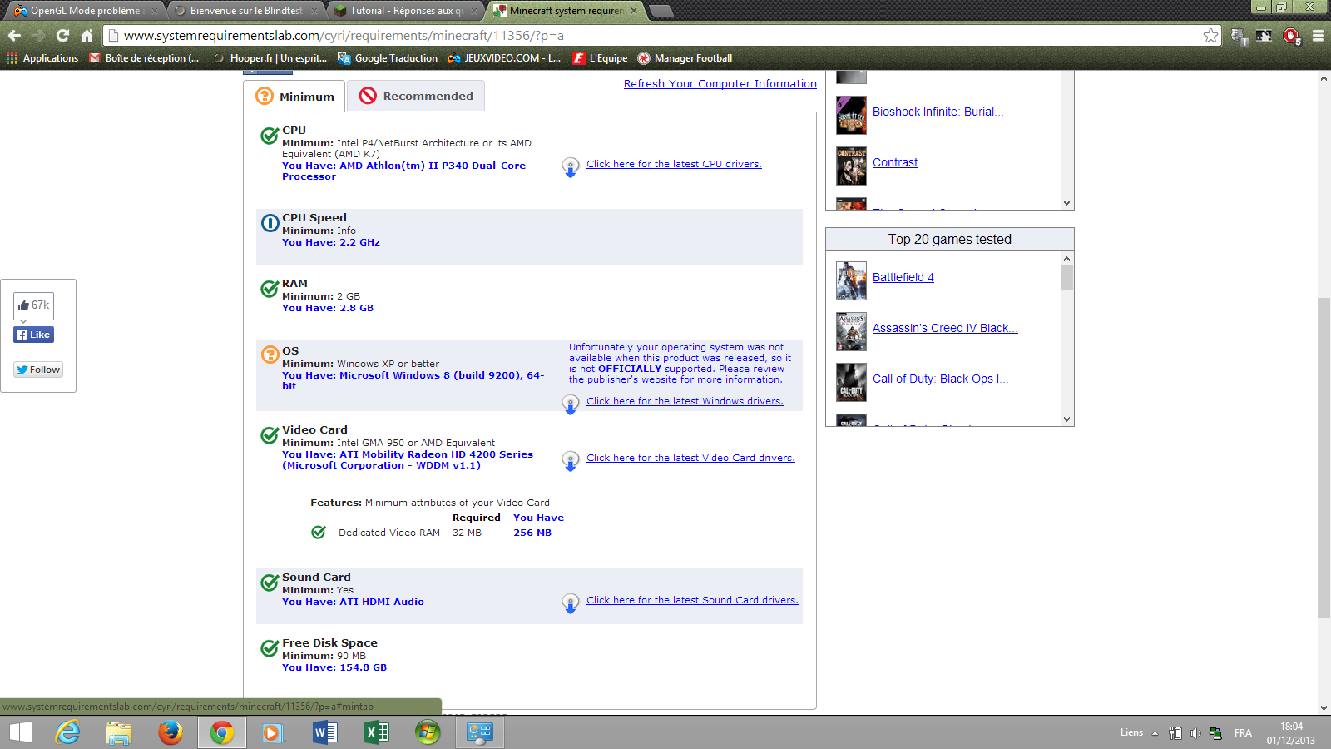This screenshot has width=1331, height=749.
Task: Click the Battlefield 4 cover thumbnail
Action: click(x=851, y=280)
